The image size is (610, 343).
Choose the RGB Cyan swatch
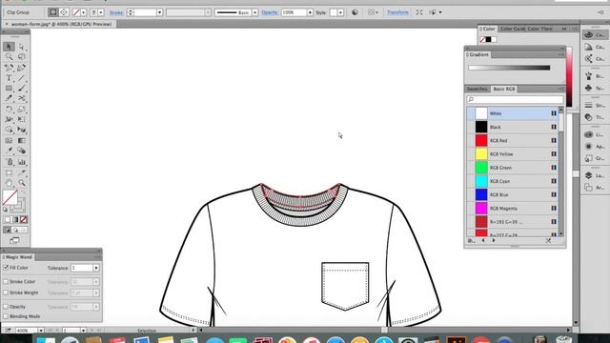click(513, 181)
